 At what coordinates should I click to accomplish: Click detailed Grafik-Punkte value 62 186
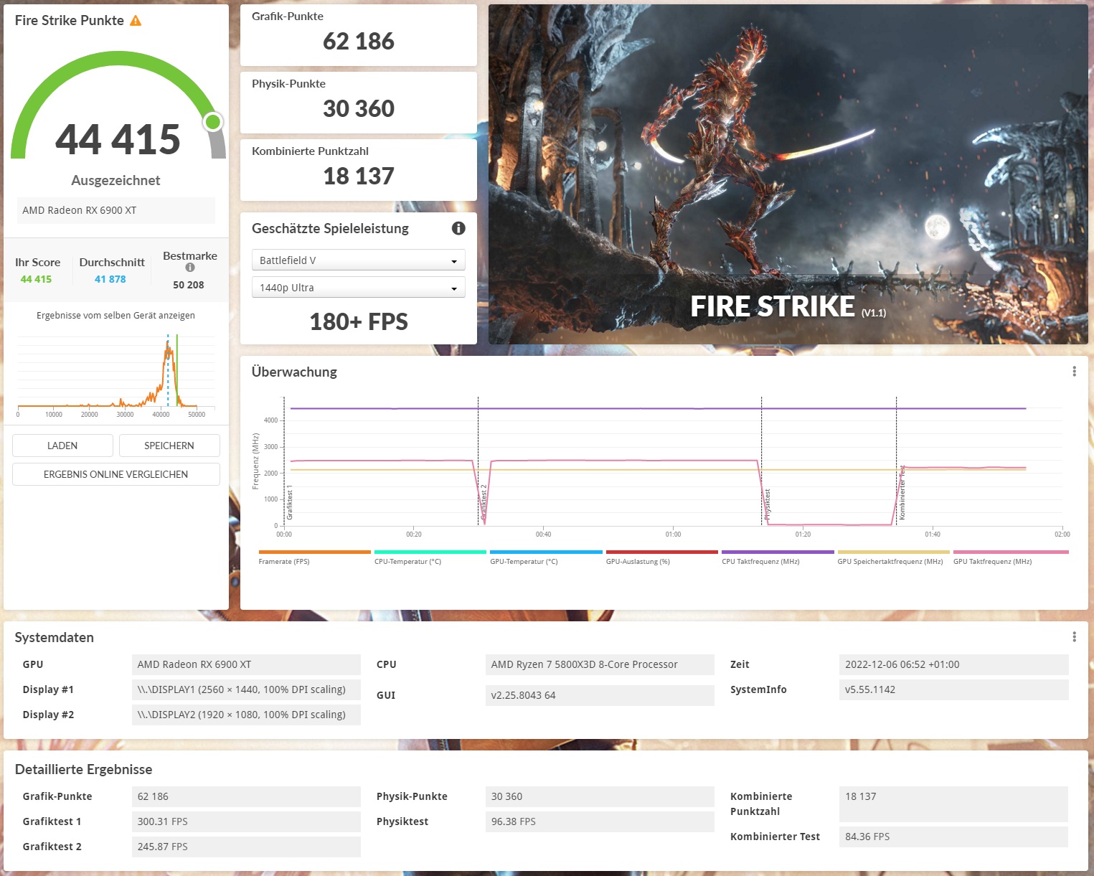coord(246,796)
